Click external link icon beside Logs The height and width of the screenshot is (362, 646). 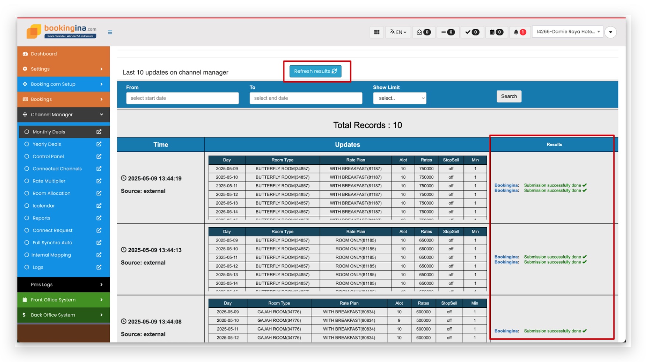(x=99, y=267)
